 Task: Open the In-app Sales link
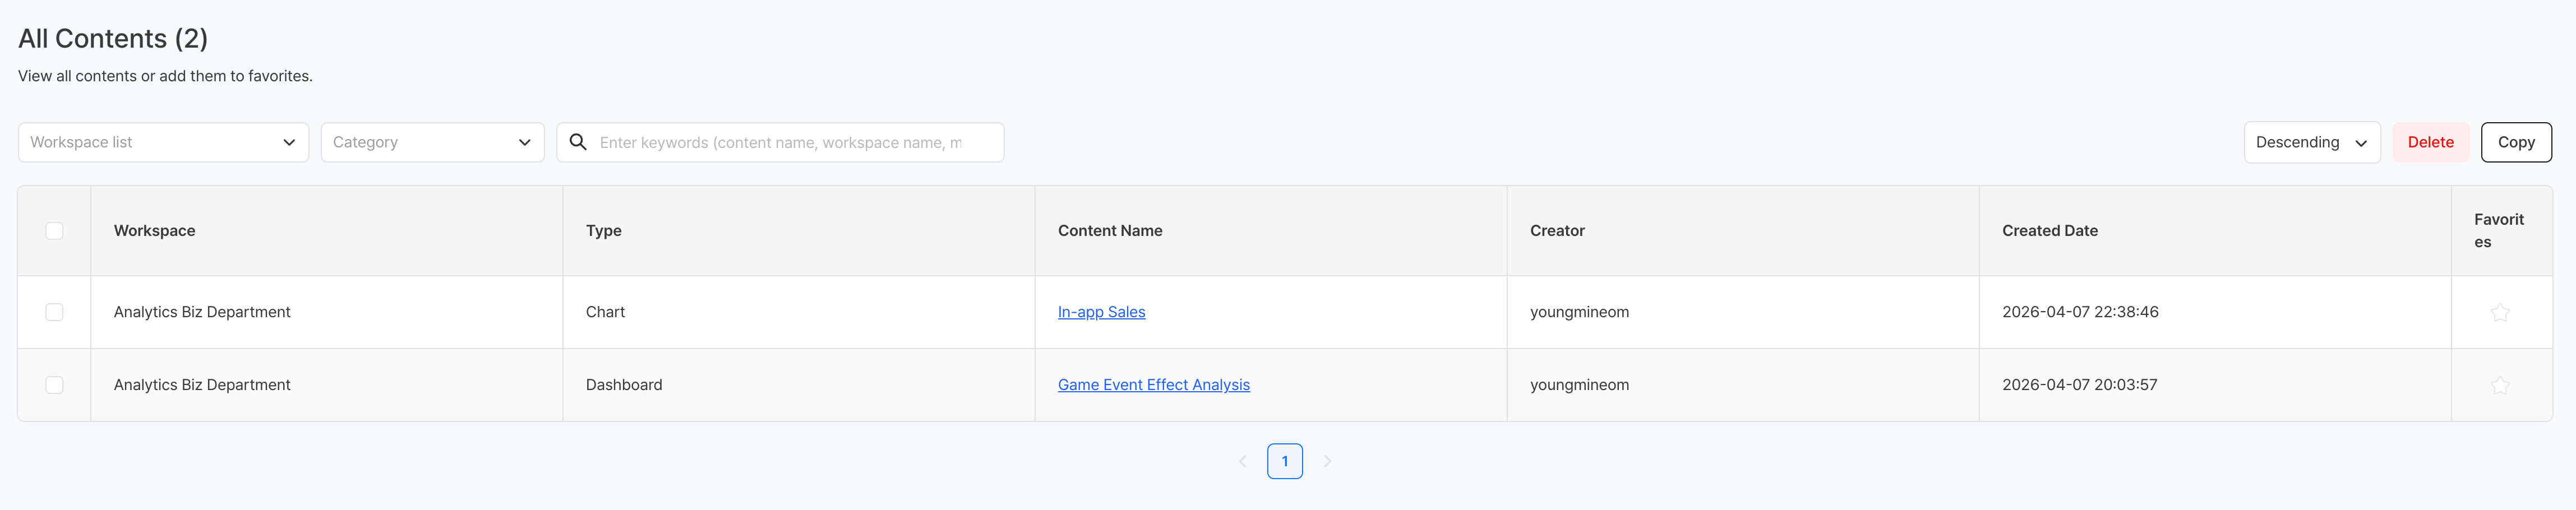point(1101,312)
